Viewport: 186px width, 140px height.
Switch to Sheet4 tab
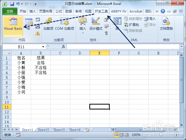point(75,130)
